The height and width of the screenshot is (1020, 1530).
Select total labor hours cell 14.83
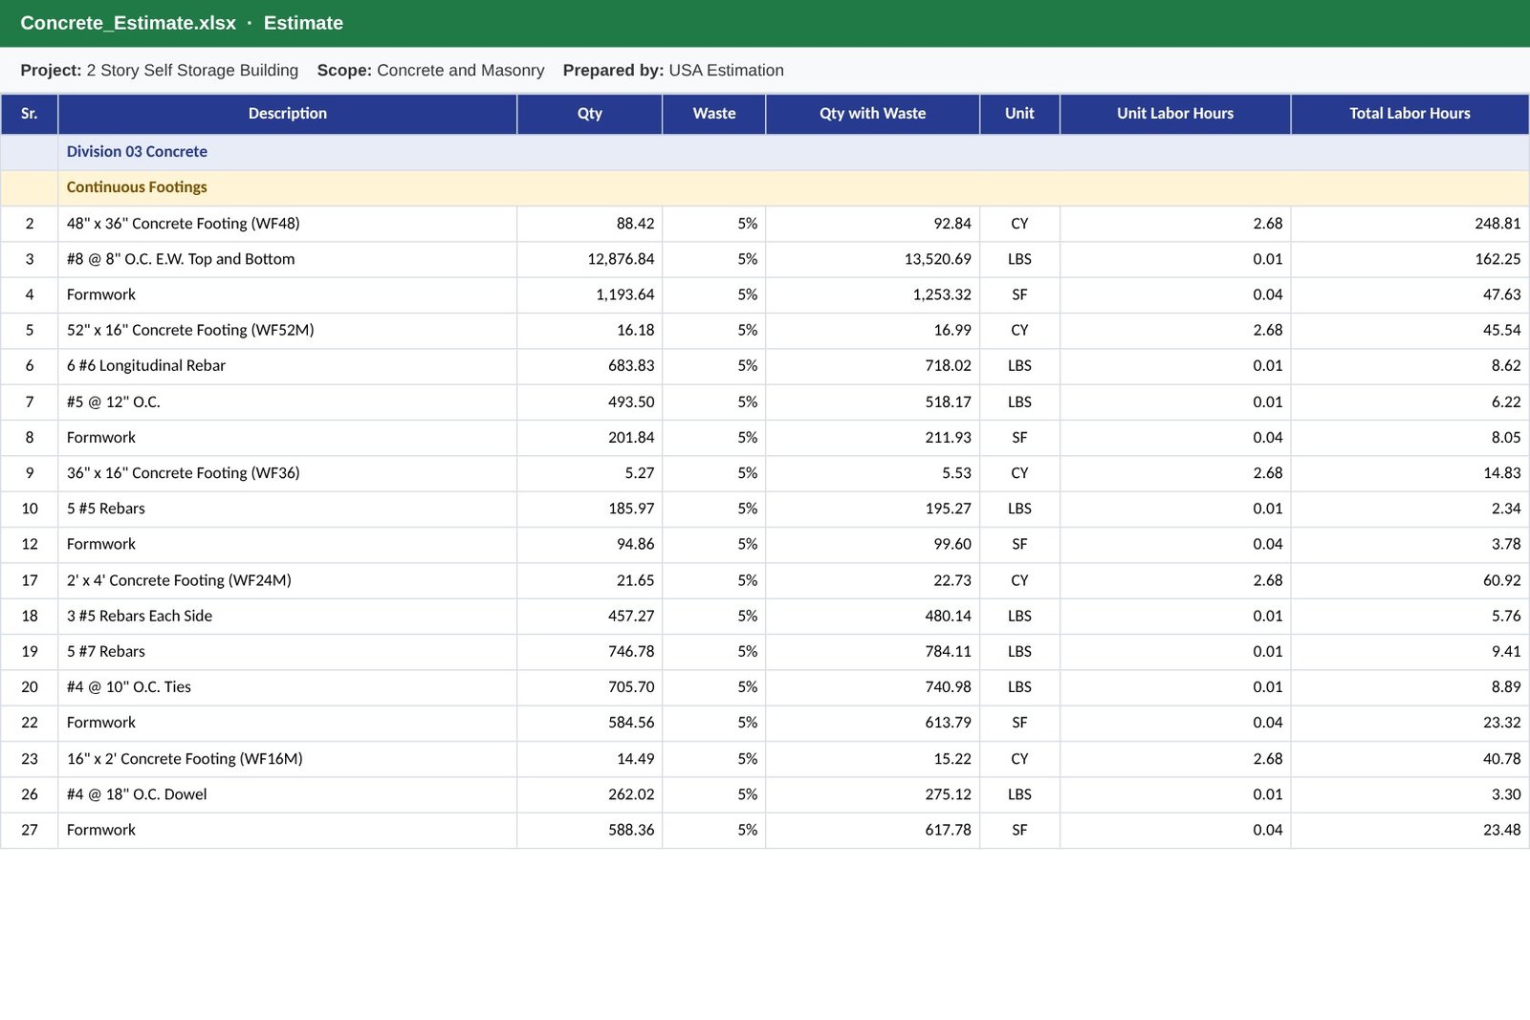[x=1410, y=473]
